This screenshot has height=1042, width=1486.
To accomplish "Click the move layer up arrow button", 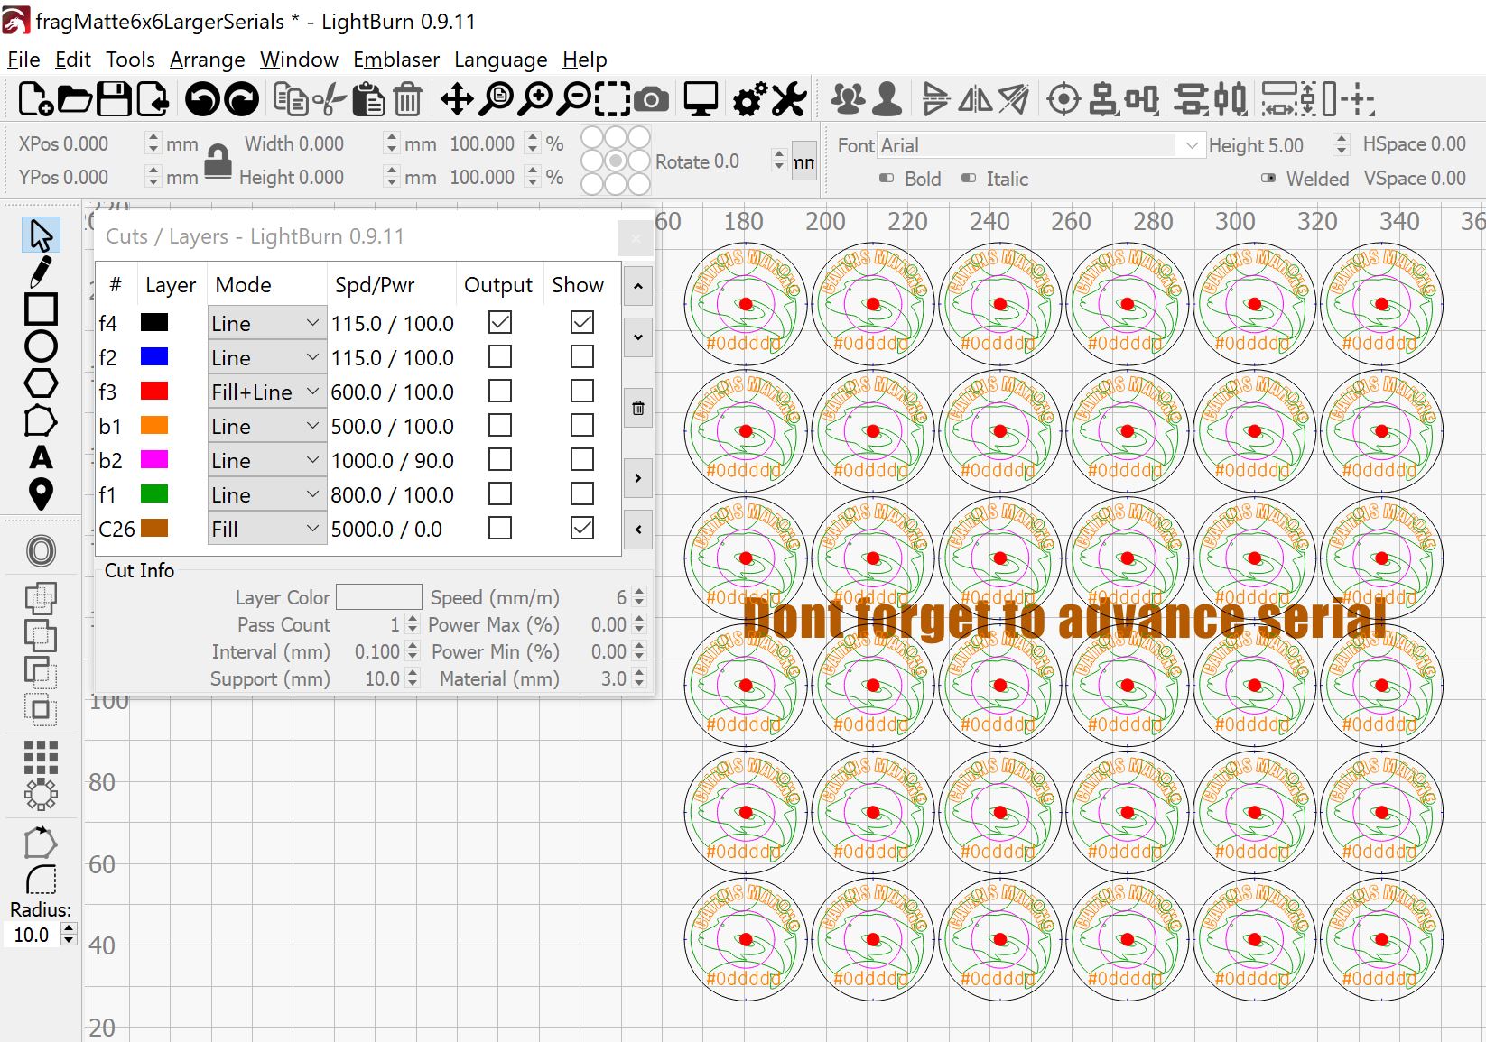I will click(638, 287).
